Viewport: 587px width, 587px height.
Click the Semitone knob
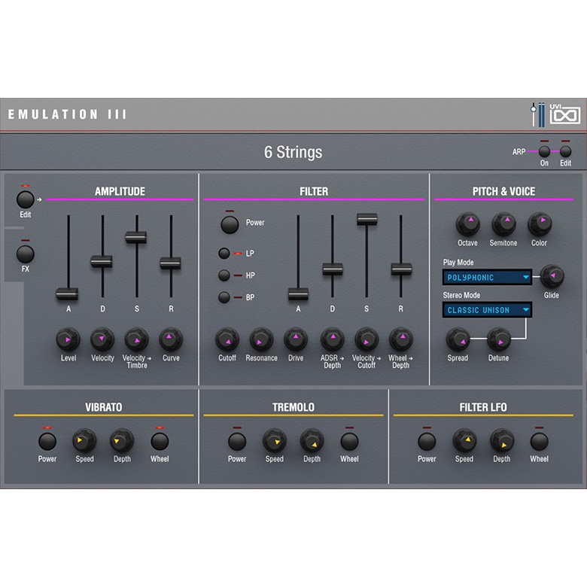503,224
